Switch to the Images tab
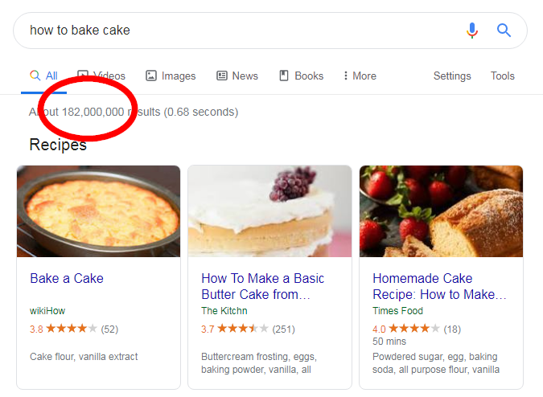 point(171,76)
